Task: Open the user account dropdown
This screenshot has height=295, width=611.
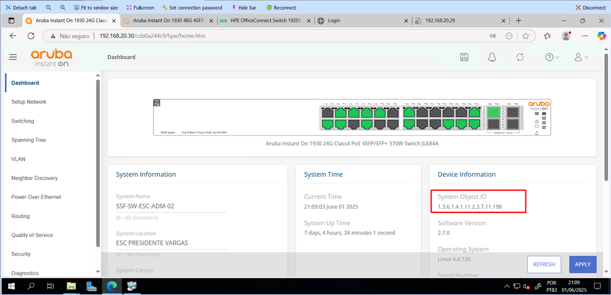Action: 580,57
